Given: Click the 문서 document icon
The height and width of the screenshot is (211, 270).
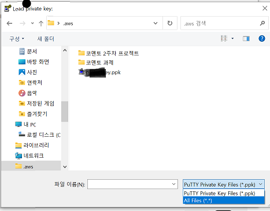Looking at the screenshot, I should 22,52.
